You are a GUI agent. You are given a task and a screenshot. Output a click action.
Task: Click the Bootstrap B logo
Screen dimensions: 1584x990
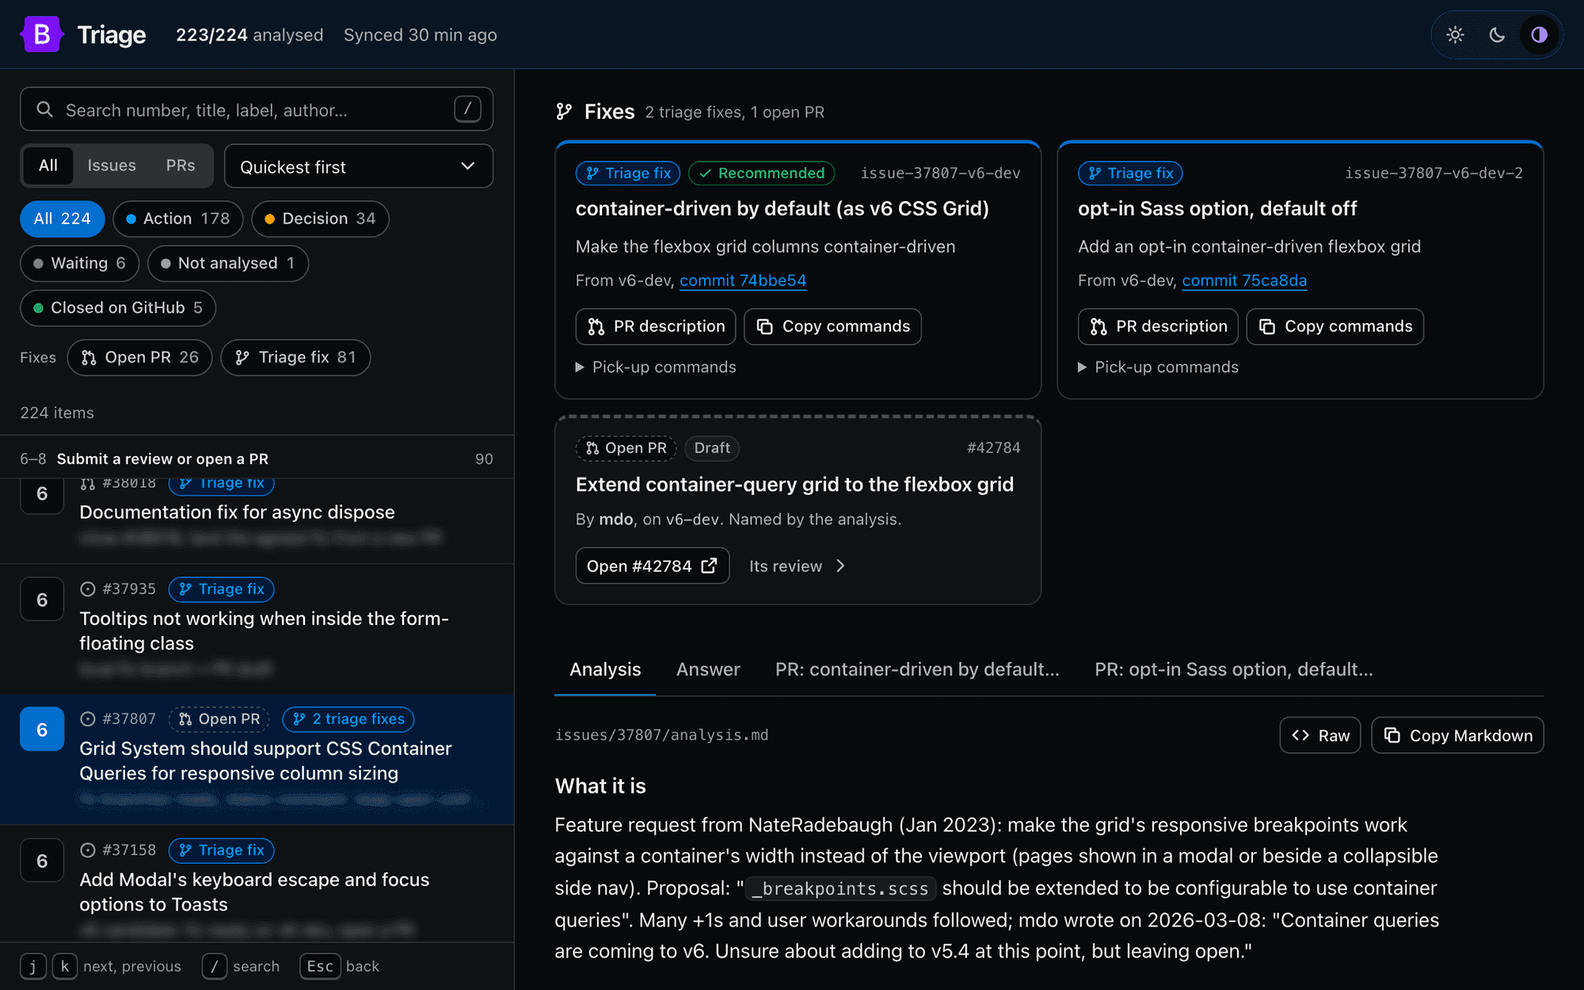41,34
